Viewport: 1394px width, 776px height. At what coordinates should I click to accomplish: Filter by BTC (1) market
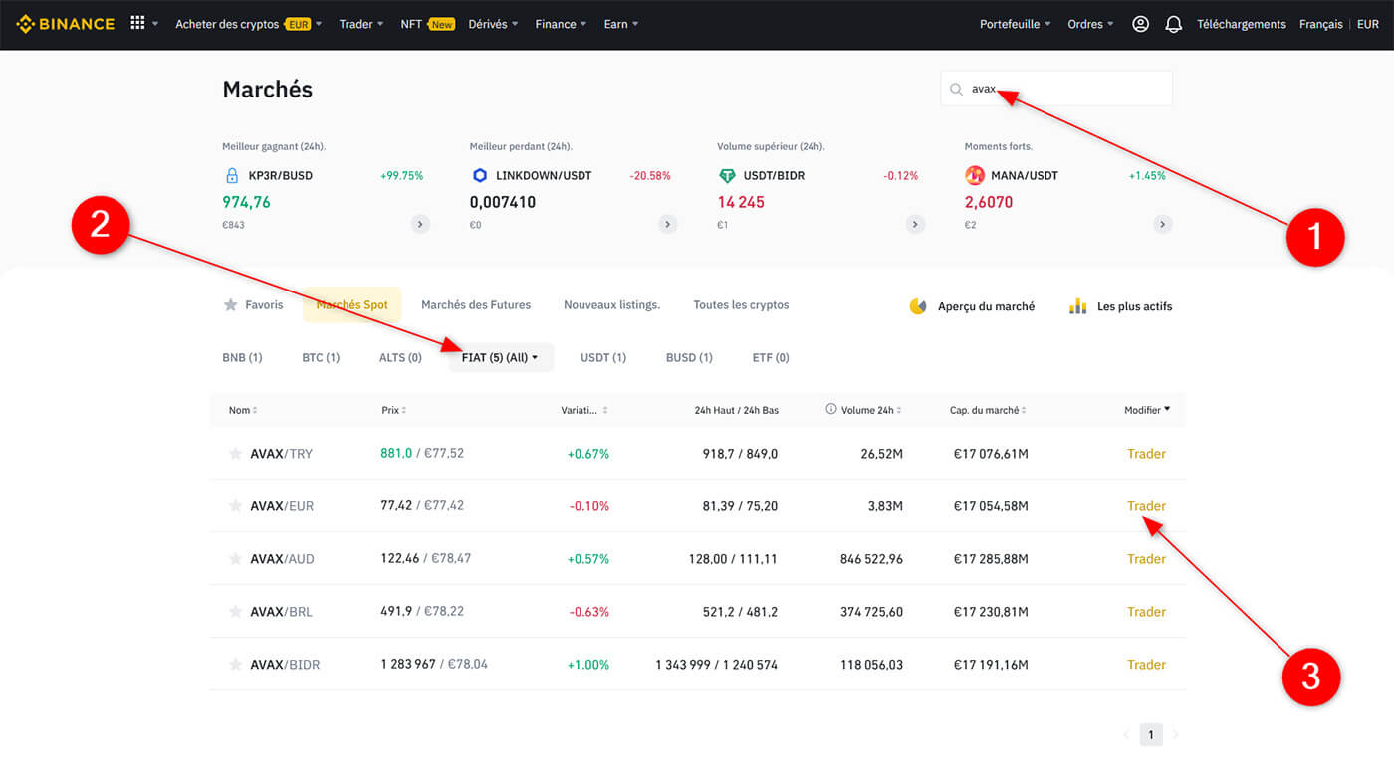click(x=321, y=357)
